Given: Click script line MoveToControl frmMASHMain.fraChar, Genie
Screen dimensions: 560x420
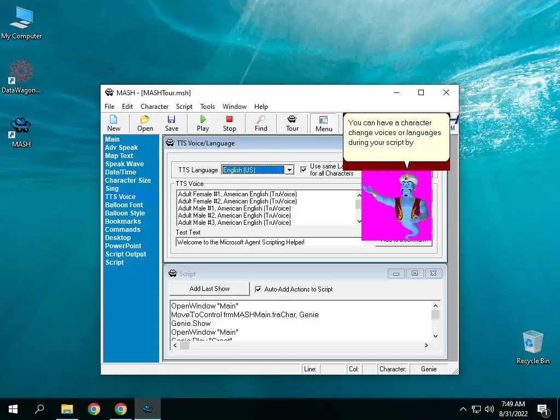Looking at the screenshot, I should click(244, 314).
